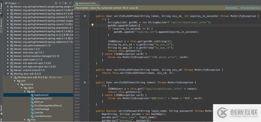This screenshot has height=122, width=261.
Task: Expand the Maven tomcat catalina-manager node
Action: [x=8, y=56]
